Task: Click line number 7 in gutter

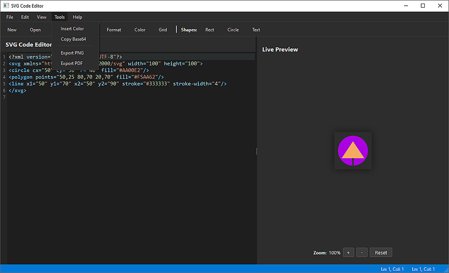Action: click(4, 97)
